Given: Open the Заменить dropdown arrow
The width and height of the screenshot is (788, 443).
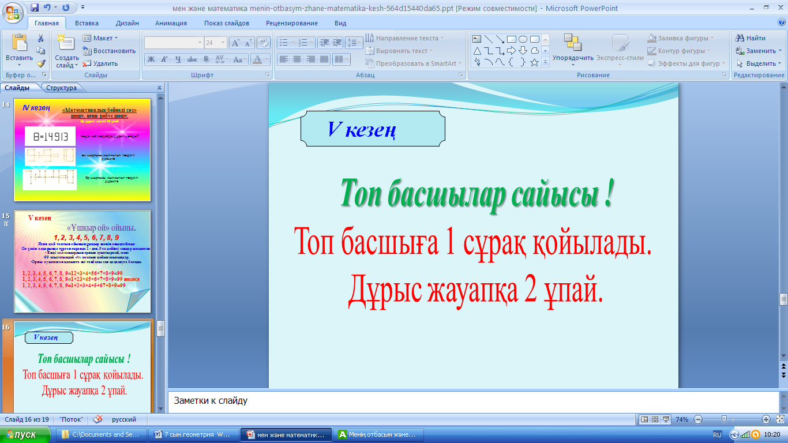Looking at the screenshot, I should 779,51.
